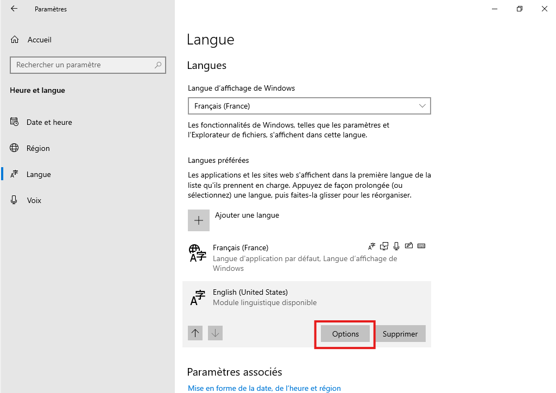556x393 pixels.
Task: Open date, time and region formatting link
Action: tap(264, 388)
